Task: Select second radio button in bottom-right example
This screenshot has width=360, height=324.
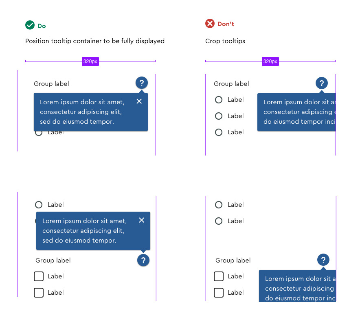Action: click(x=219, y=221)
